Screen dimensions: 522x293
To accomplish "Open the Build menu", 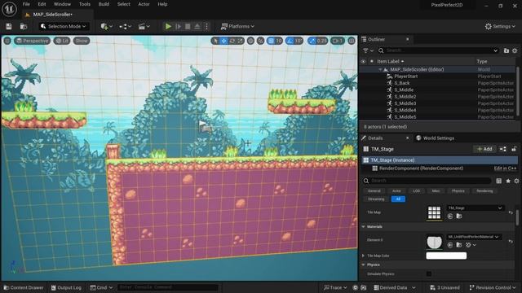I will pyautogui.click(x=104, y=4).
